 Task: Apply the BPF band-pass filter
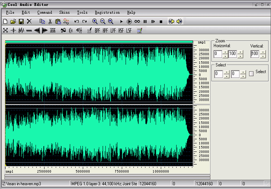coord(97,31)
